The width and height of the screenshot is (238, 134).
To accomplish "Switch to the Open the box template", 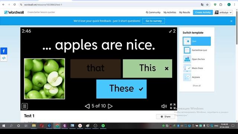I will pyautogui.click(x=197, y=59).
